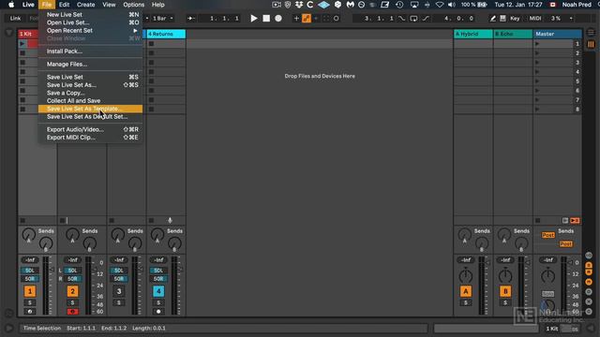Toggle the Follow/arrangement position arrow button
This screenshot has height=337, width=600.
[x=191, y=19]
